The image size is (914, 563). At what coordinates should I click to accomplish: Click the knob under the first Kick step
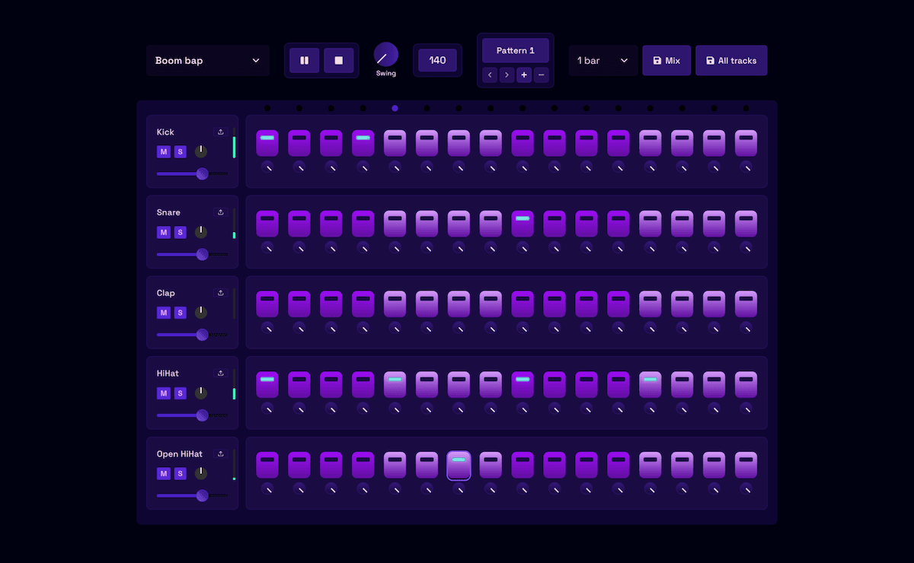[267, 167]
